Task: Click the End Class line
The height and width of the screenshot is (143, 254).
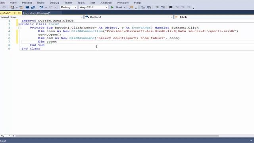Action: [31, 48]
